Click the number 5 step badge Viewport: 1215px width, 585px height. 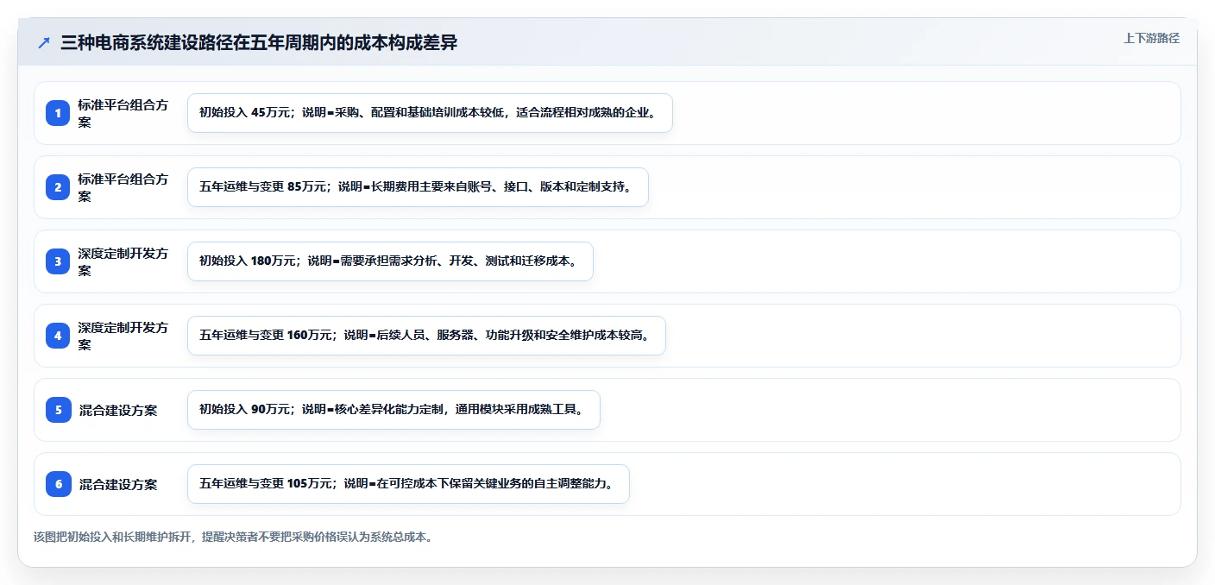click(58, 410)
